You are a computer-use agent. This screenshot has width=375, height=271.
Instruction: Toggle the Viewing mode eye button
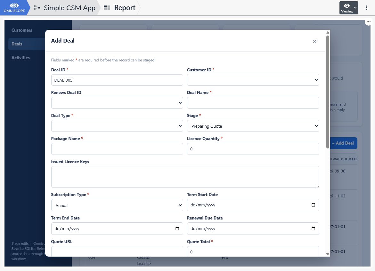349,8
